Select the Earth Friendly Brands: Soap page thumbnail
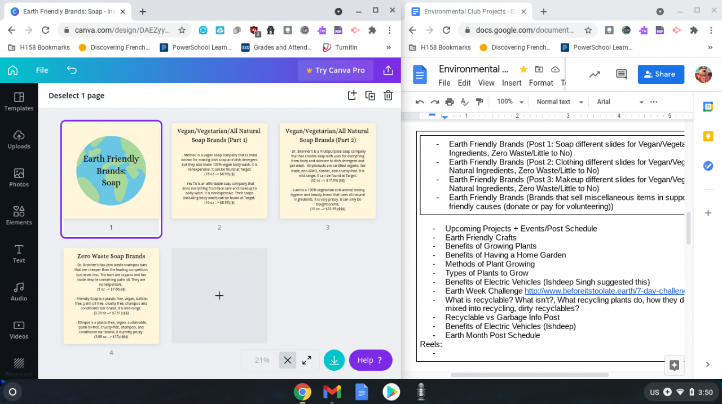 point(111,171)
